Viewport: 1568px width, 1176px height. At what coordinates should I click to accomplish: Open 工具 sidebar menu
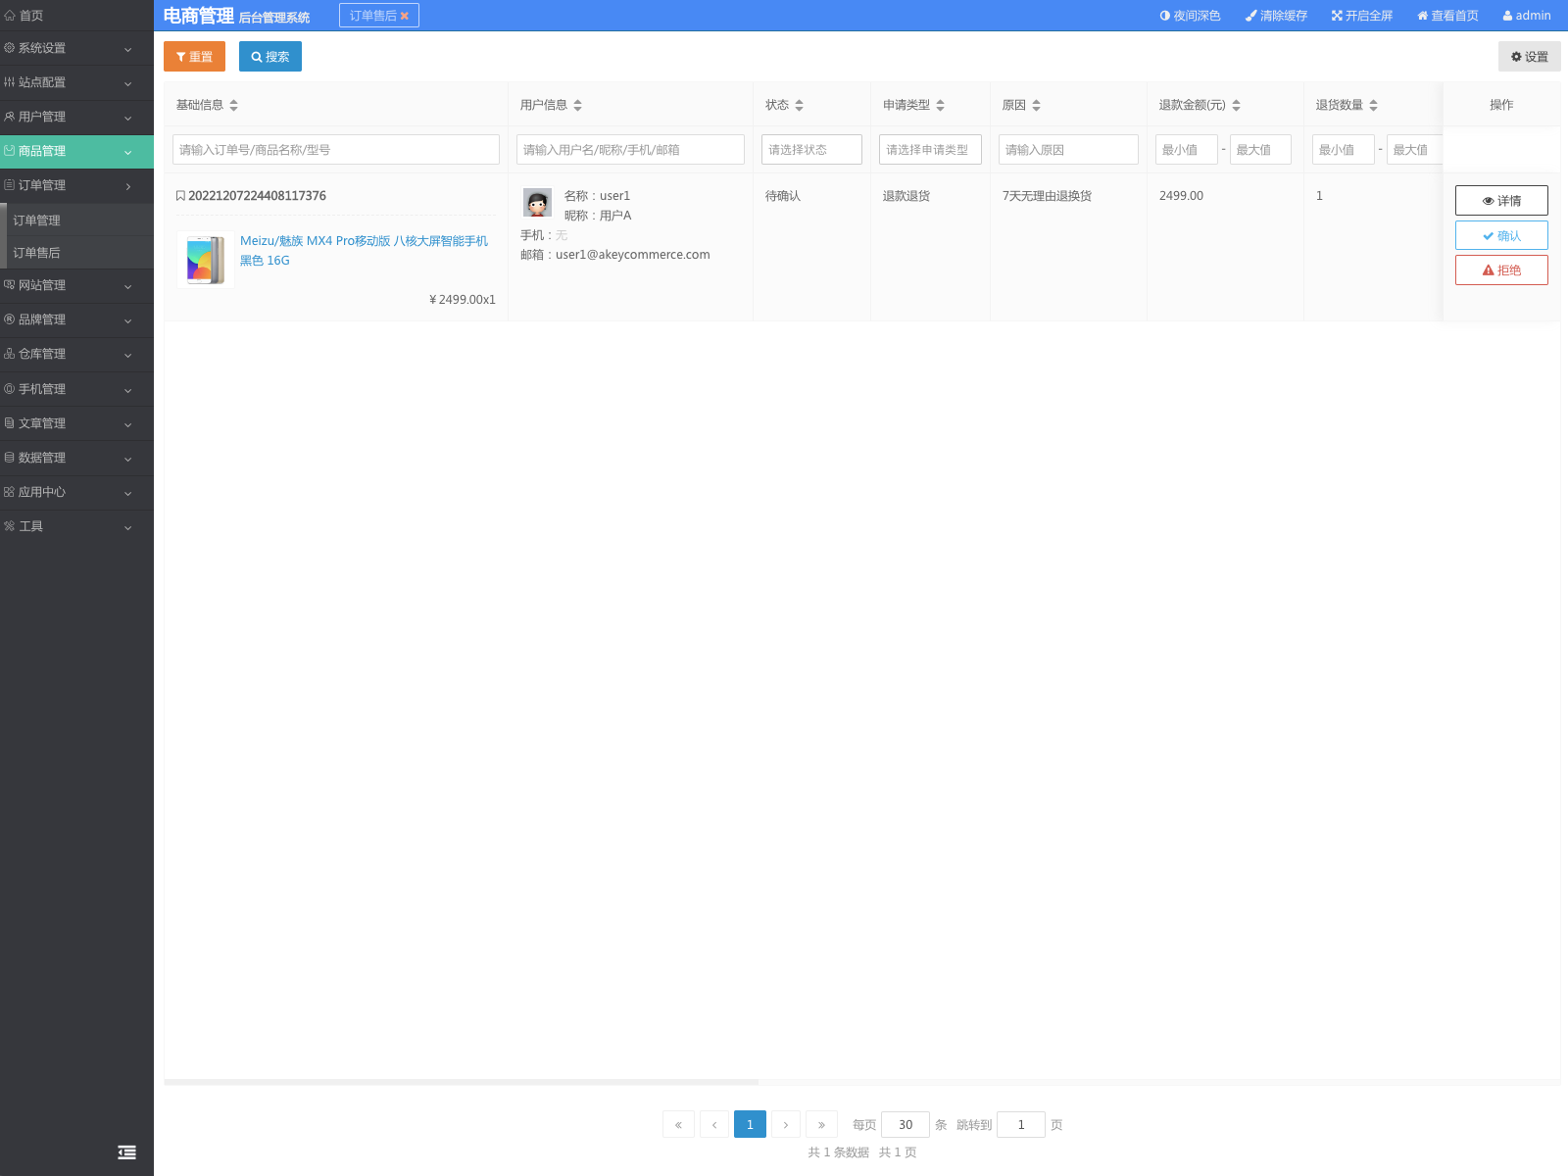(76, 526)
